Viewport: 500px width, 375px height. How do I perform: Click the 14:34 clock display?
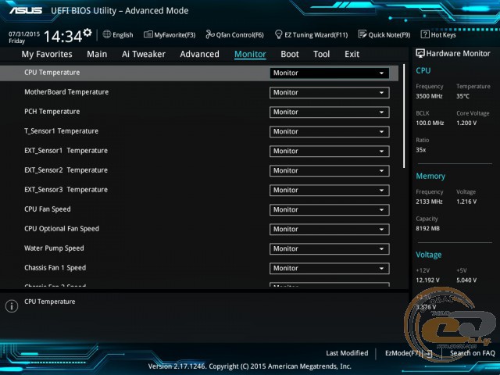tap(62, 36)
